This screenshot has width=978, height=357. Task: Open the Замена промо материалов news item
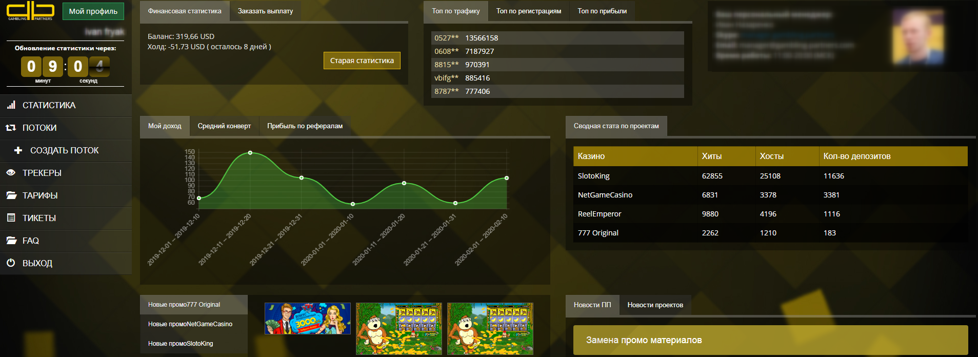click(771, 340)
